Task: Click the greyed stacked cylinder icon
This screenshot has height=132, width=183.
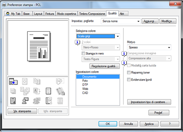Action: click(60, 101)
